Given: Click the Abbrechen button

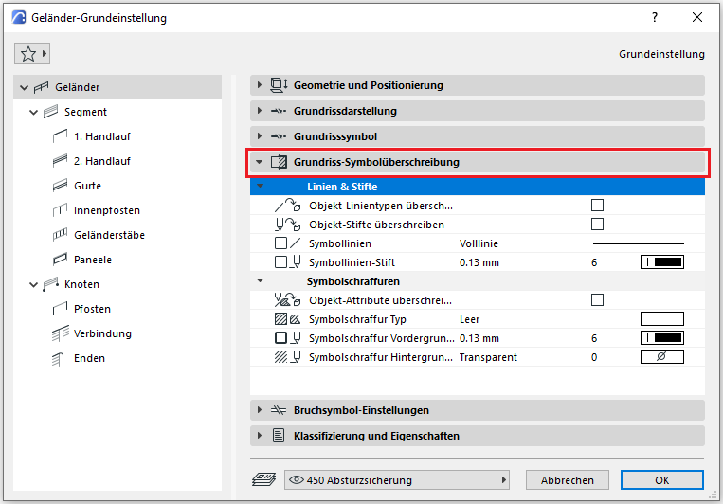Looking at the screenshot, I should tap(567, 480).
